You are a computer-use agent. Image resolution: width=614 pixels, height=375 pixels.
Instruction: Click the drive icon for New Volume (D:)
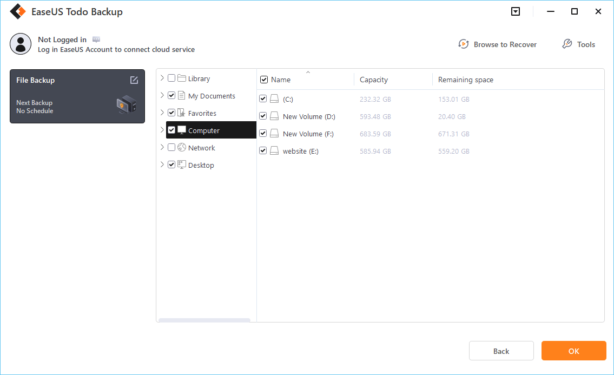[274, 116]
